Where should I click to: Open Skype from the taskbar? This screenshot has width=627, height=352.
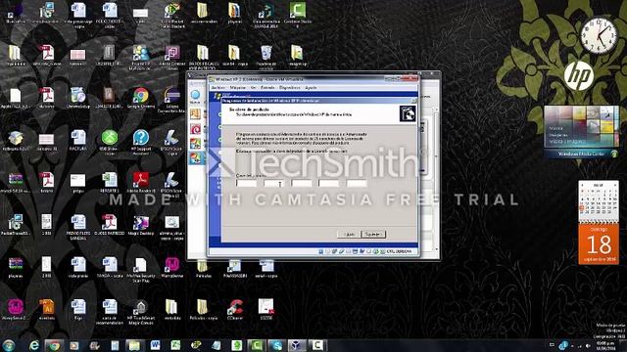click(276, 345)
